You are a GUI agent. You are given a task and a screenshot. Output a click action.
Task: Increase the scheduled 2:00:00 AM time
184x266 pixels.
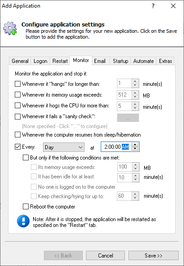coord(135,145)
